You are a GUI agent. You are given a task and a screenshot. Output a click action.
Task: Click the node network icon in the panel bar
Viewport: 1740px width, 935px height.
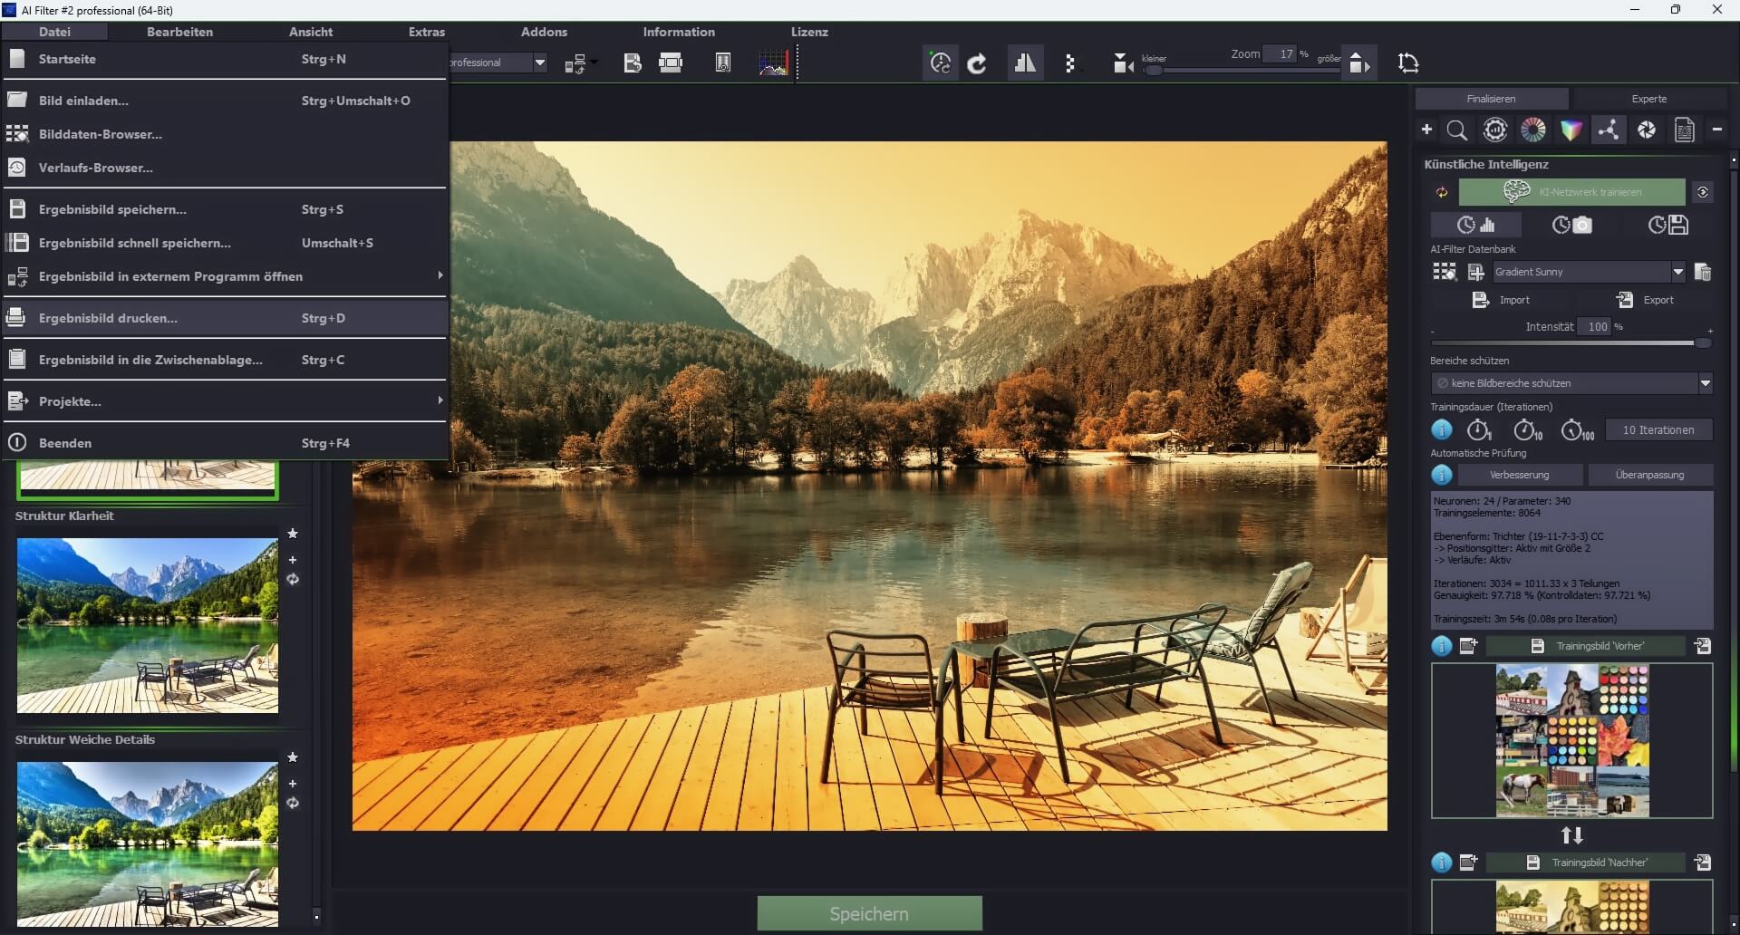point(1609,130)
